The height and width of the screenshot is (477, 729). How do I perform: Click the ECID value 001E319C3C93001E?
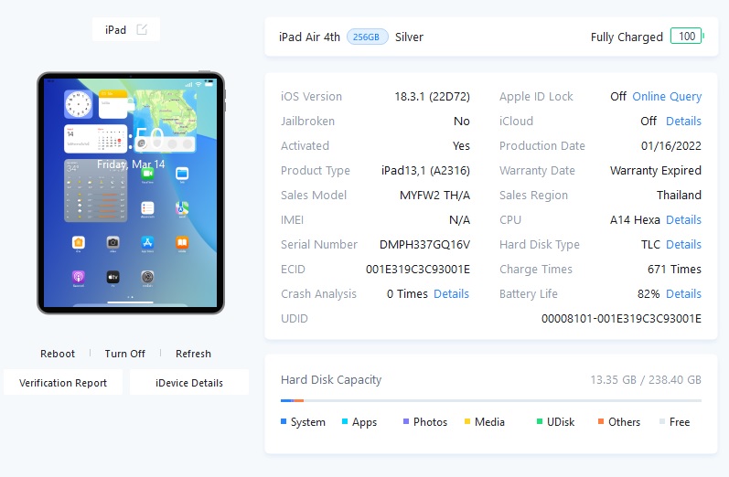point(417,269)
